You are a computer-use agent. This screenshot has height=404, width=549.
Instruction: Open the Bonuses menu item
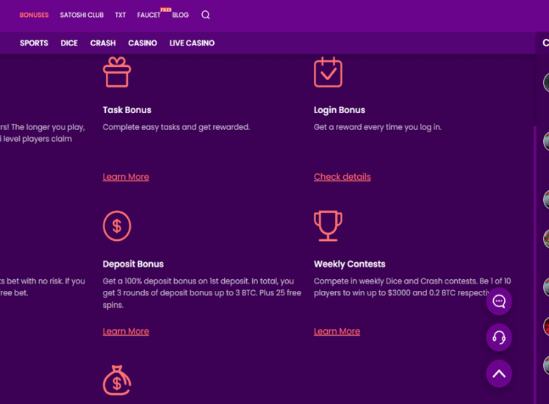pyautogui.click(x=34, y=15)
